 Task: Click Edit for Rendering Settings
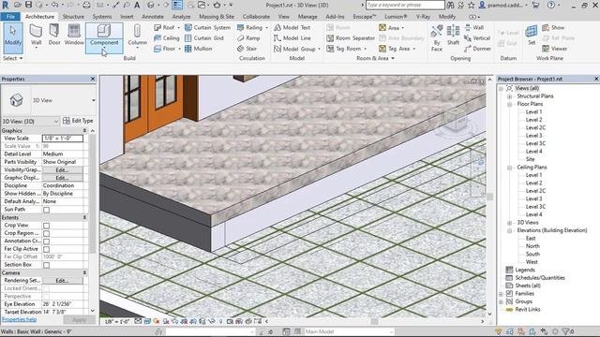tap(63, 281)
